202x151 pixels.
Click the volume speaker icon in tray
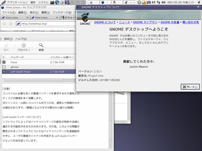click(x=153, y=2)
